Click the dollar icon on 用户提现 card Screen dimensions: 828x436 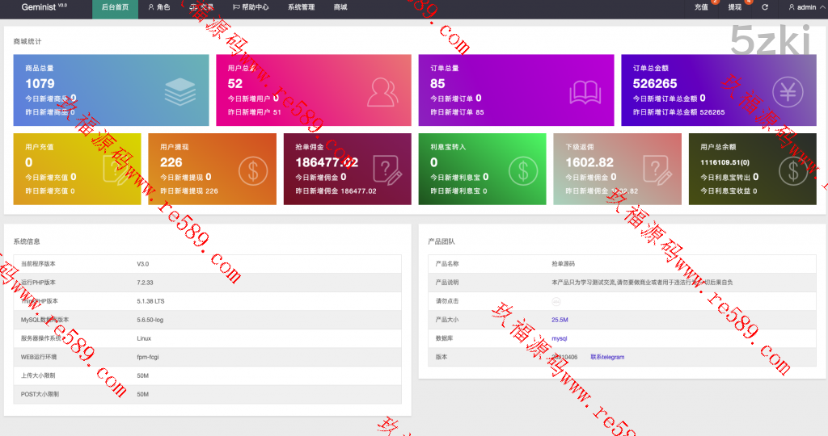tap(254, 170)
